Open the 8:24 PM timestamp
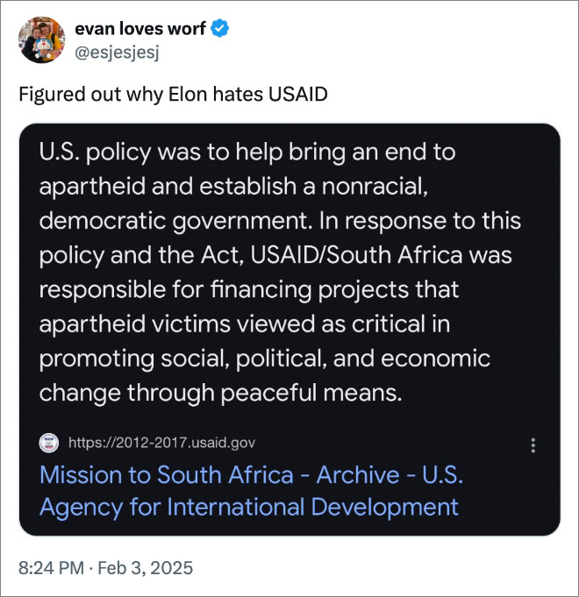Viewport: 579px width, 597px height. pyautogui.click(x=51, y=568)
